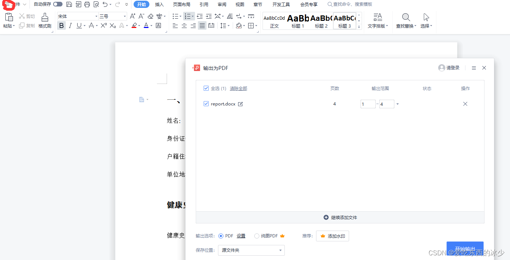Click the print icon in the quick access bar
510x260 pixels.
point(87,4)
